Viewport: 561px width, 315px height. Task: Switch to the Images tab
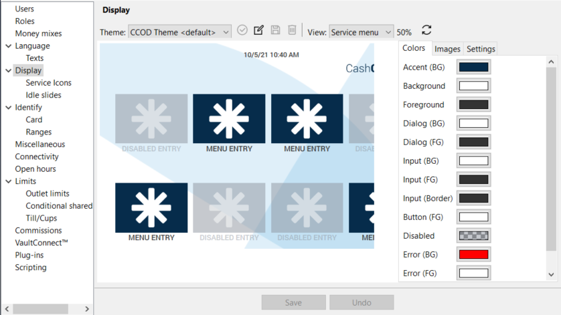tap(447, 49)
